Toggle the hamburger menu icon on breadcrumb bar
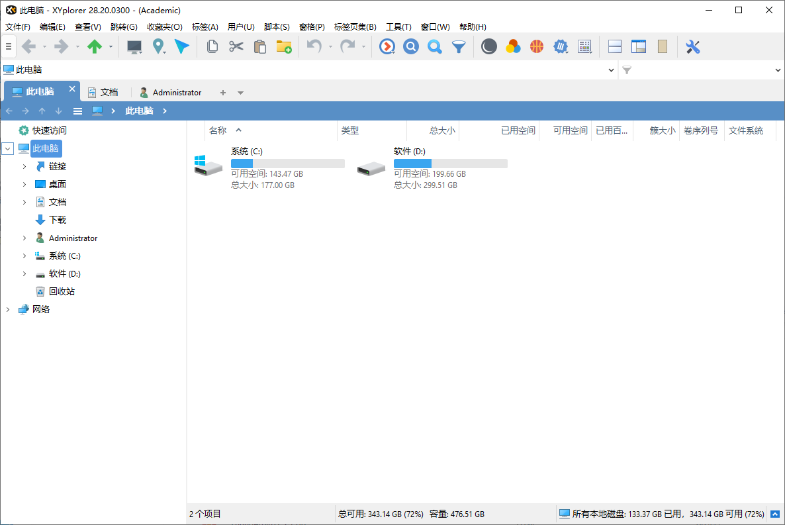 77,111
